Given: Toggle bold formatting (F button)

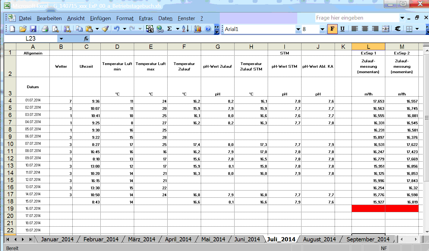Looking at the screenshot, I should point(332,29).
